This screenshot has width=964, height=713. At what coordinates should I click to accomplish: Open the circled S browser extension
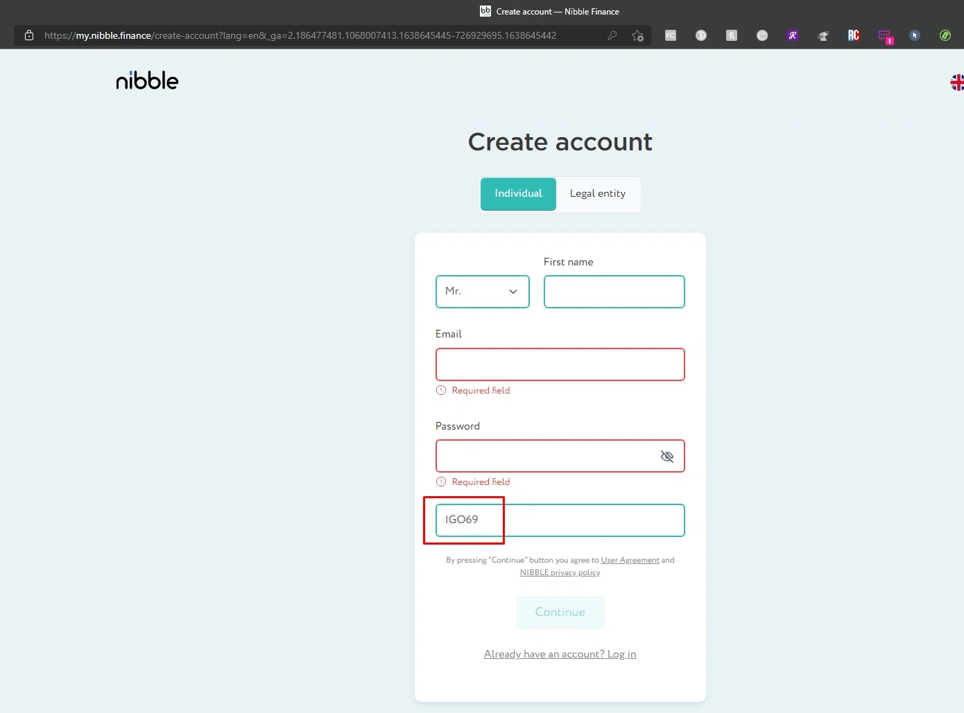[x=701, y=35]
